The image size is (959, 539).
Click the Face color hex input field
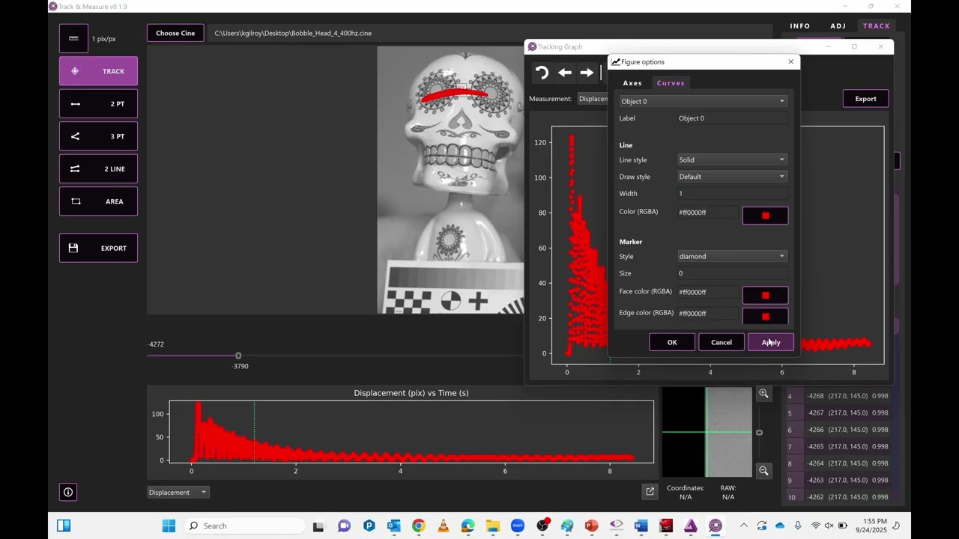[x=707, y=292]
